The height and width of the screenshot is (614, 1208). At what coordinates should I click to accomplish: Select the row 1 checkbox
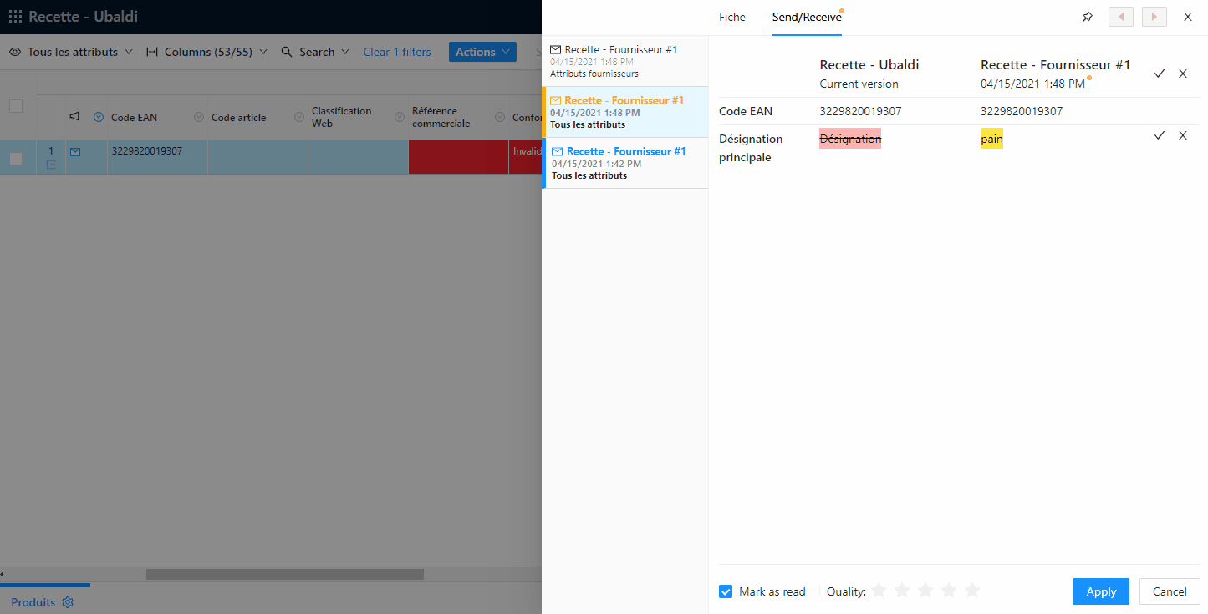coord(16,159)
